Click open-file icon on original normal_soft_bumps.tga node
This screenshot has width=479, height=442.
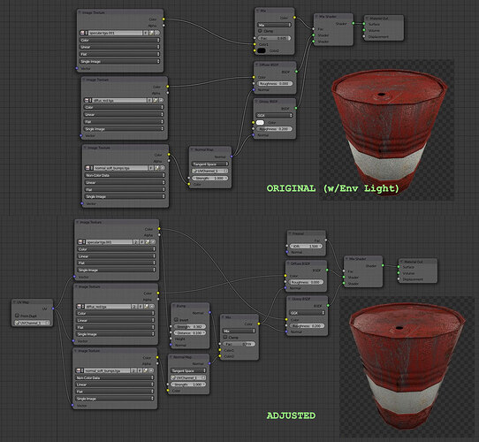tap(156, 168)
